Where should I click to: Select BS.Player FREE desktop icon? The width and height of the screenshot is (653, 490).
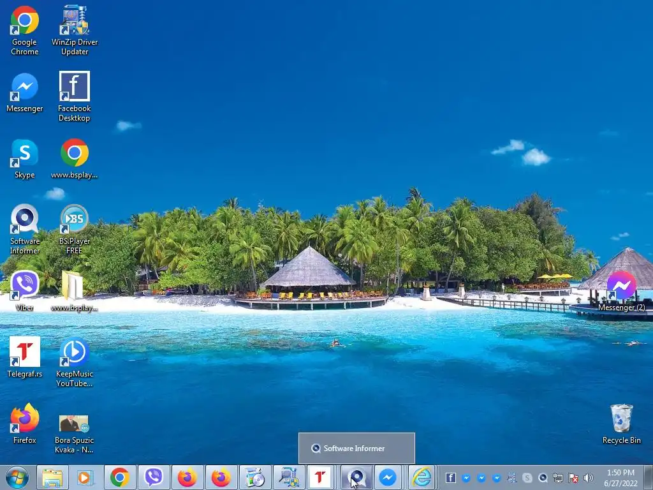coord(75,229)
